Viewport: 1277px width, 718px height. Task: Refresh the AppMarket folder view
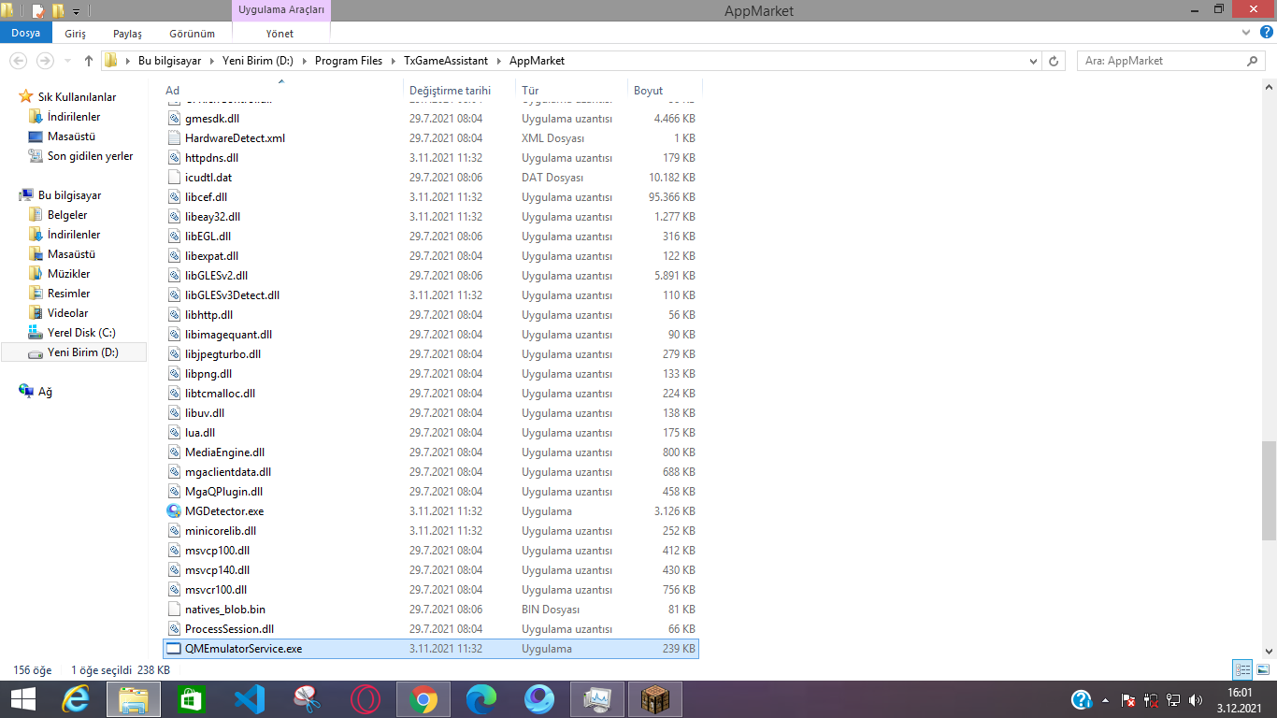pyautogui.click(x=1055, y=61)
